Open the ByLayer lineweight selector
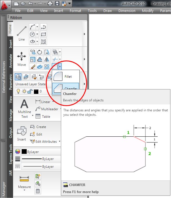The height and width of the screenshot is (198, 171). coord(41,159)
